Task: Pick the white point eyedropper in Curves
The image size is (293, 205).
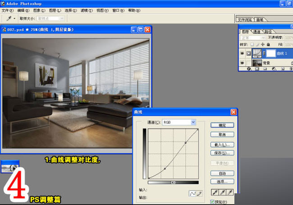Action: coord(229,192)
